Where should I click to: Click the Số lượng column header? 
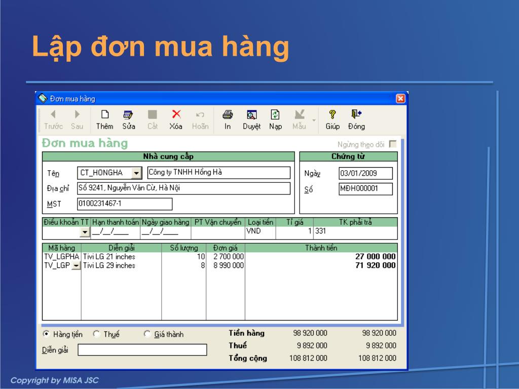tap(183, 248)
